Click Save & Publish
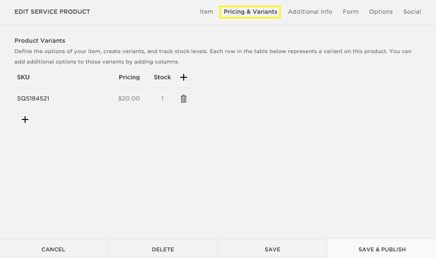Image resolution: width=436 pixels, height=258 pixels. click(x=382, y=249)
